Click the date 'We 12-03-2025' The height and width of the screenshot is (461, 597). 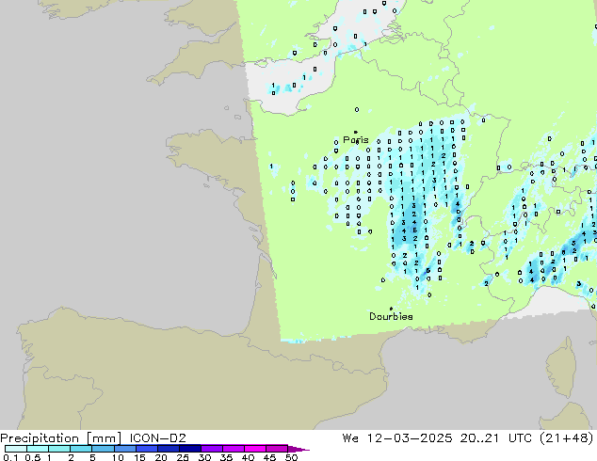point(397,438)
